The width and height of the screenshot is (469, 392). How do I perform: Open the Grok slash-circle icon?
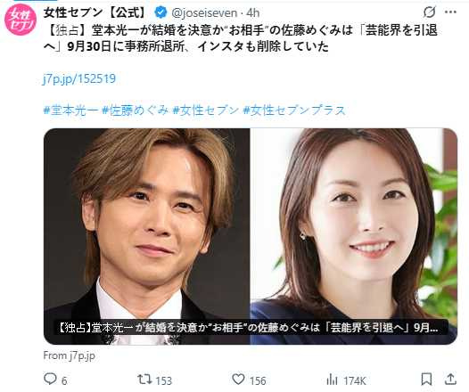[x=430, y=12]
